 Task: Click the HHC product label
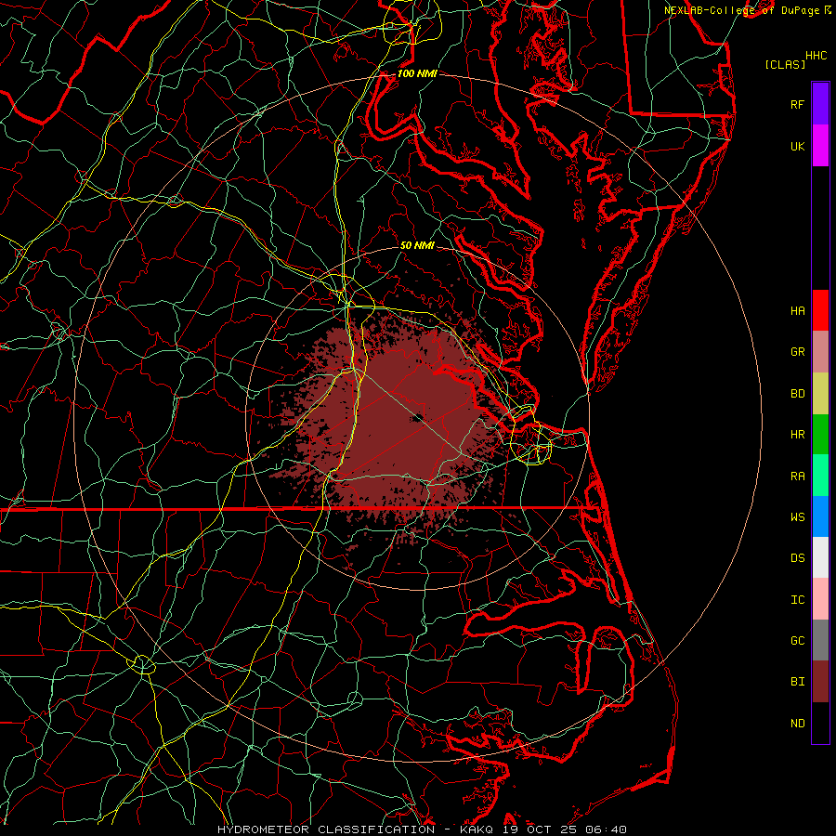[816, 56]
